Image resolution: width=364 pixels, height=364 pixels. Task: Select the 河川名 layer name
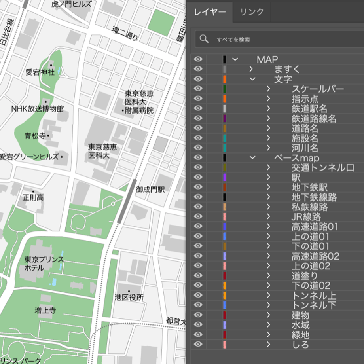point(305,148)
